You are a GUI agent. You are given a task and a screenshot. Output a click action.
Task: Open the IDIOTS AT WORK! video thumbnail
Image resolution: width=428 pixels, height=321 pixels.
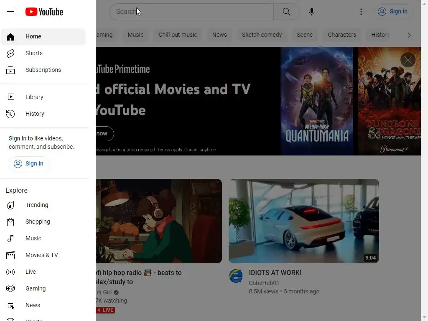[304, 221]
